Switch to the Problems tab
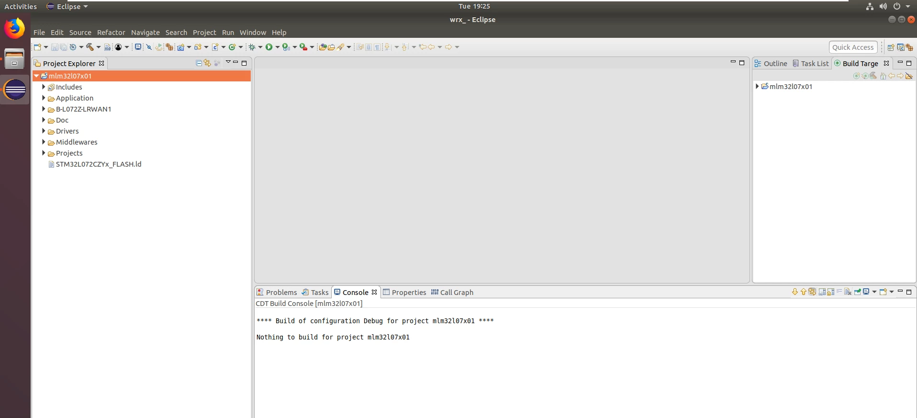 277,293
